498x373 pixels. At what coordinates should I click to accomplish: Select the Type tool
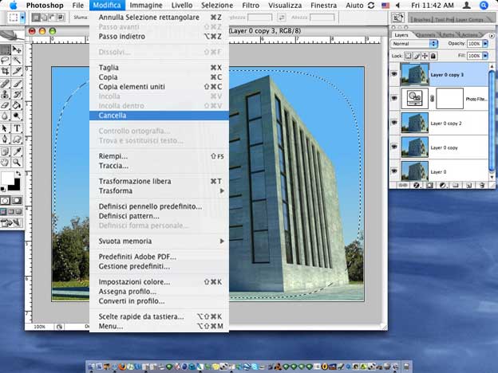click(x=17, y=128)
